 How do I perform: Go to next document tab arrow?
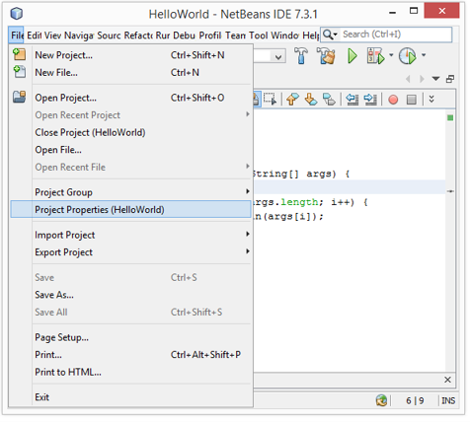click(422, 79)
